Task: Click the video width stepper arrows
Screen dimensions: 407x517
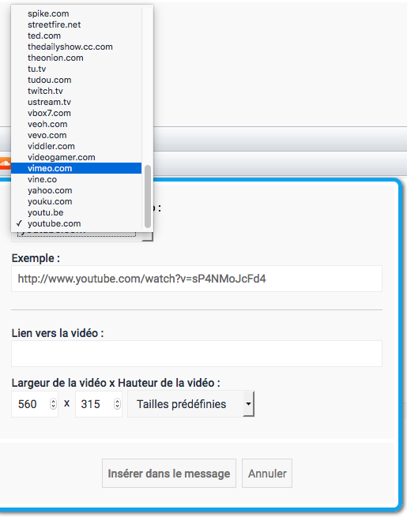Action: (x=53, y=404)
